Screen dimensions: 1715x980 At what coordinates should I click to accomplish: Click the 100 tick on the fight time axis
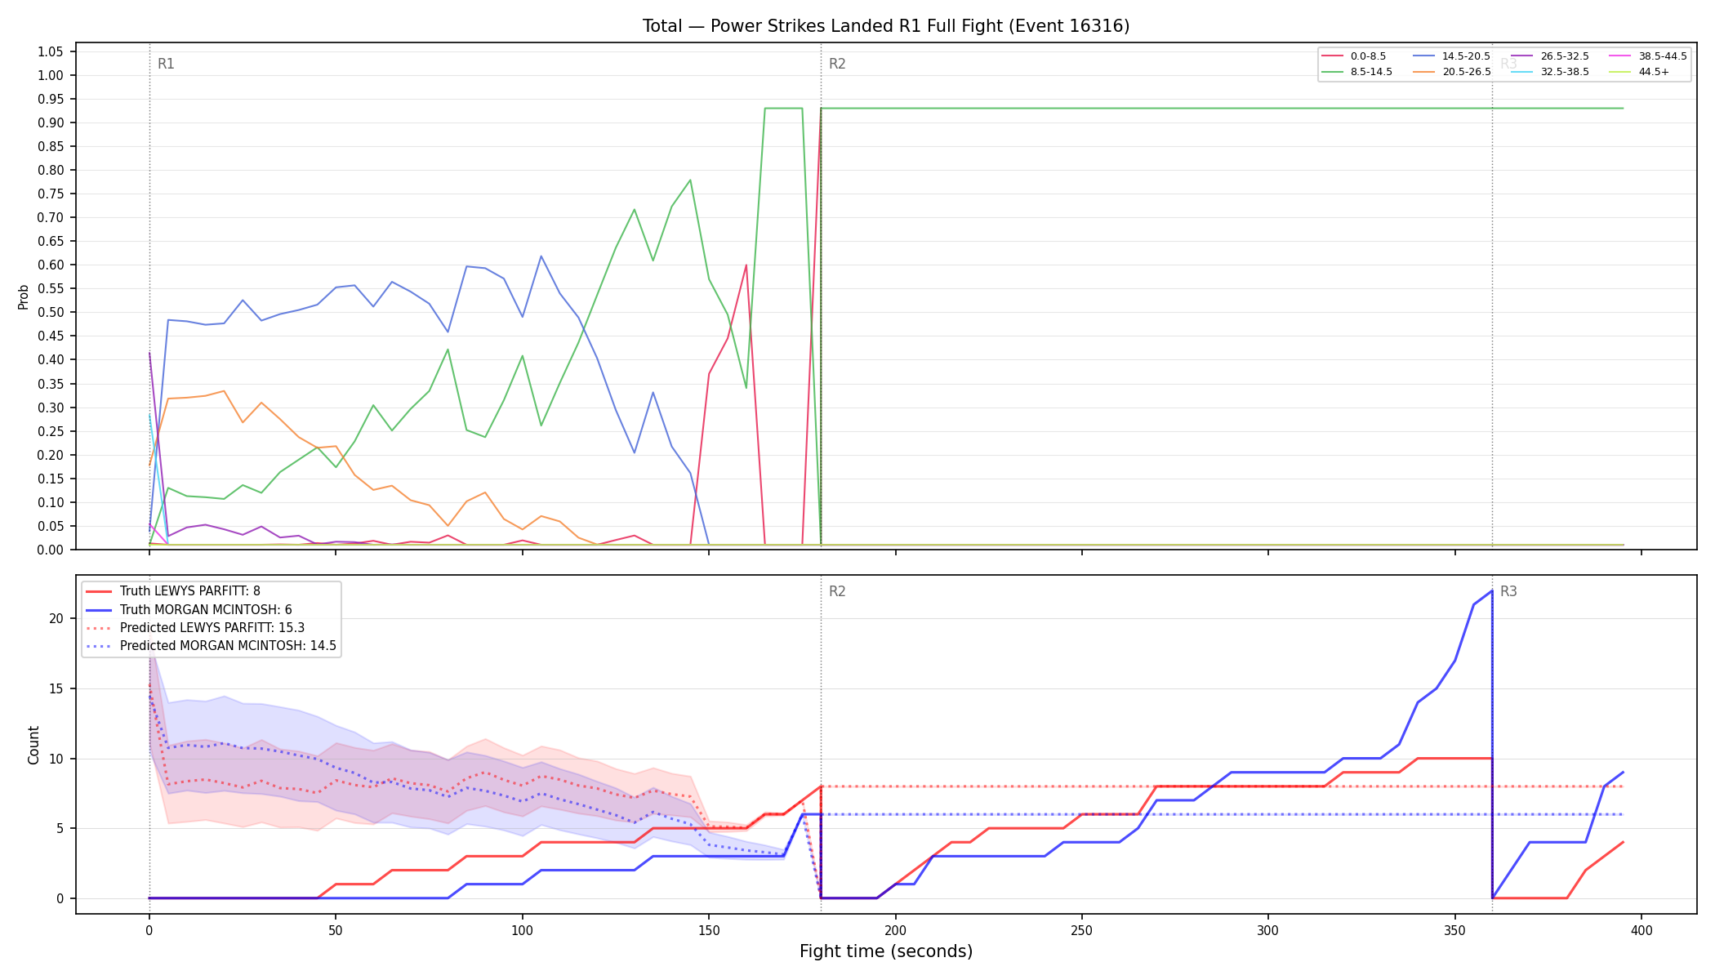522,930
